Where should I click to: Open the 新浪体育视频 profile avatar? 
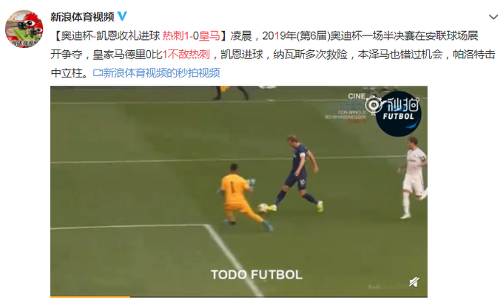(x=24, y=29)
